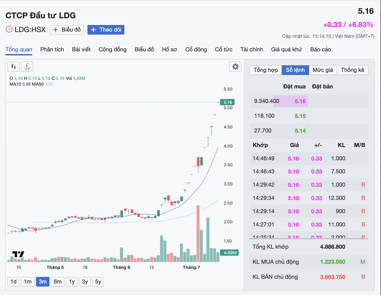This screenshot has height=295, width=381.
Task: Click bid volume 9.340.400
Action: click(x=266, y=101)
